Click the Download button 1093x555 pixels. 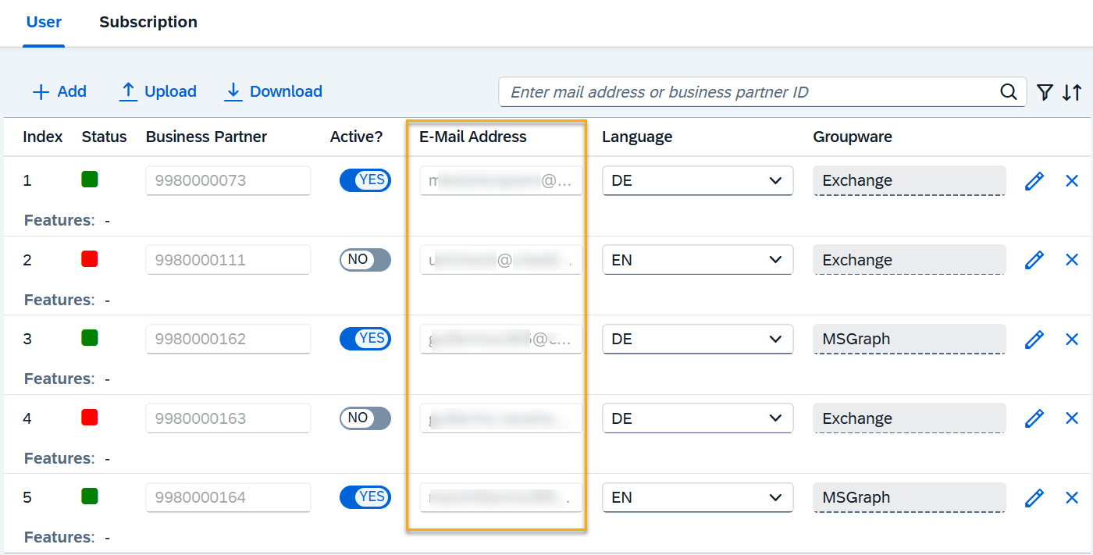coord(273,92)
